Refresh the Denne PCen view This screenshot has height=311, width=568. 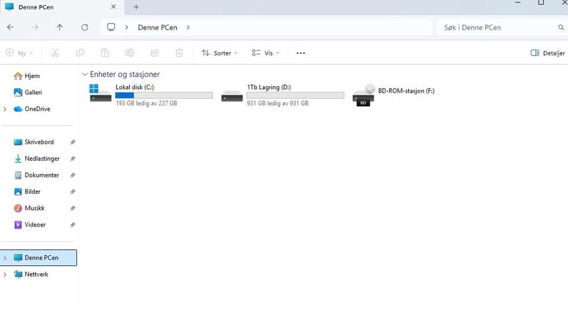(x=85, y=27)
